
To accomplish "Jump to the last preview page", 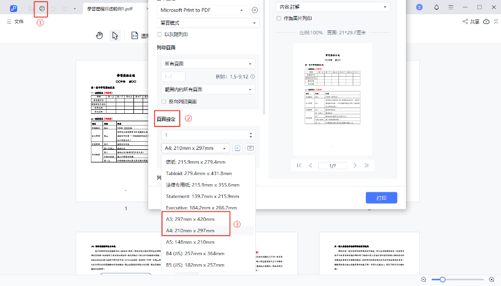I will pos(366,165).
